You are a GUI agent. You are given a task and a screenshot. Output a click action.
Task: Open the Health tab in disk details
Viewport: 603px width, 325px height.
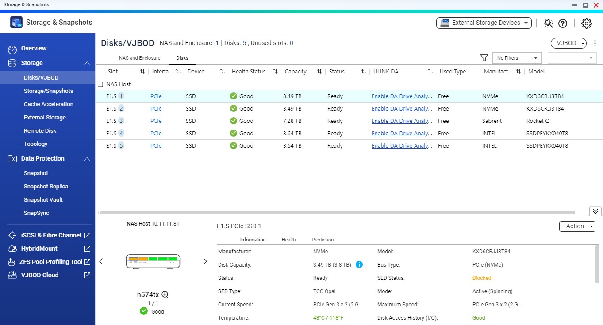288,240
